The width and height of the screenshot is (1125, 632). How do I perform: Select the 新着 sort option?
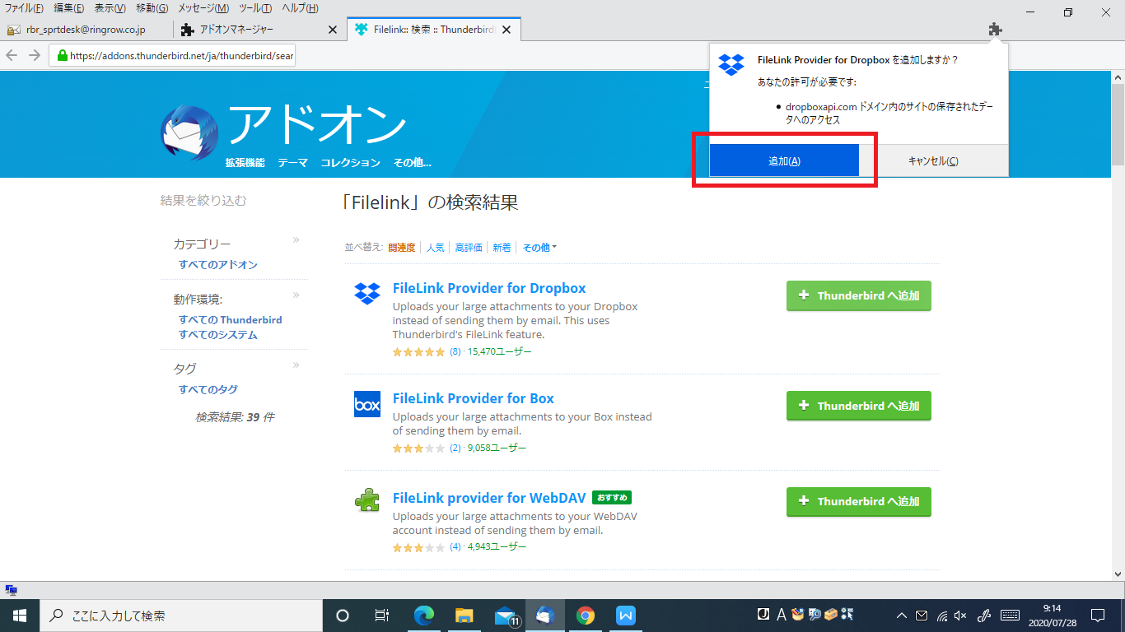[502, 246]
